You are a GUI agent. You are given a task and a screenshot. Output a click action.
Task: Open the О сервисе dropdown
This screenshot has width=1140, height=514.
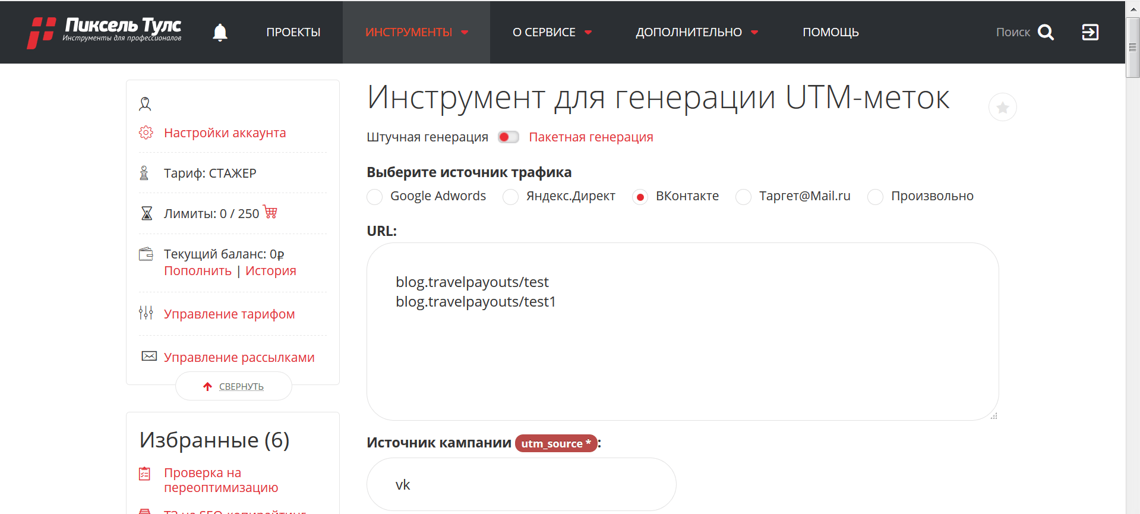[552, 32]
